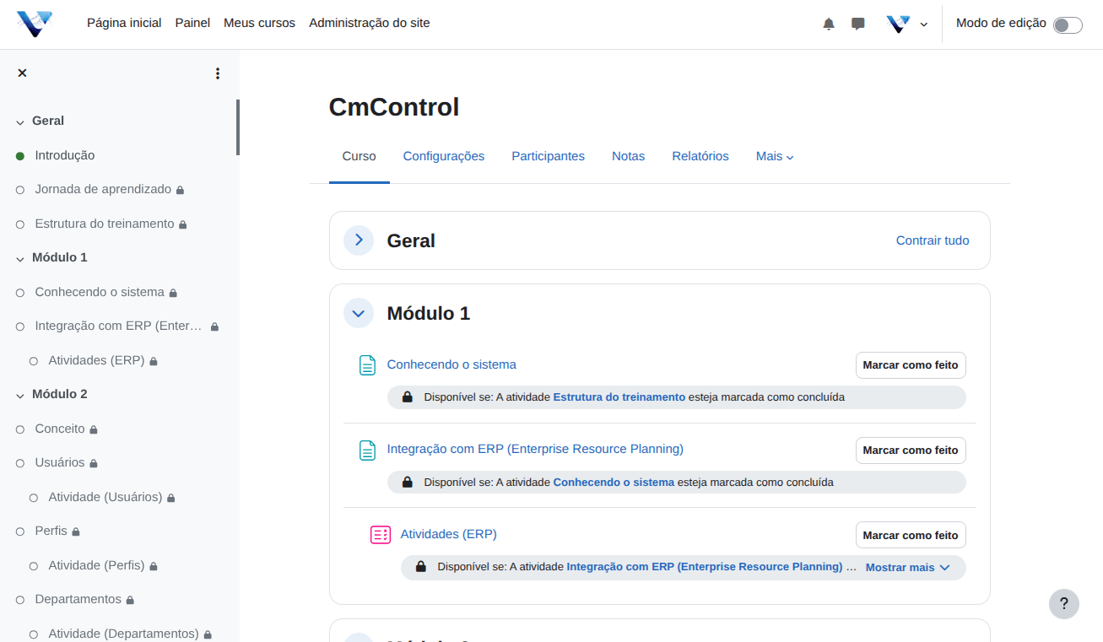The height and width of the screenshot is (642, 1103).
Task: Open course index three-dots options menu
Action: (218, 73)
